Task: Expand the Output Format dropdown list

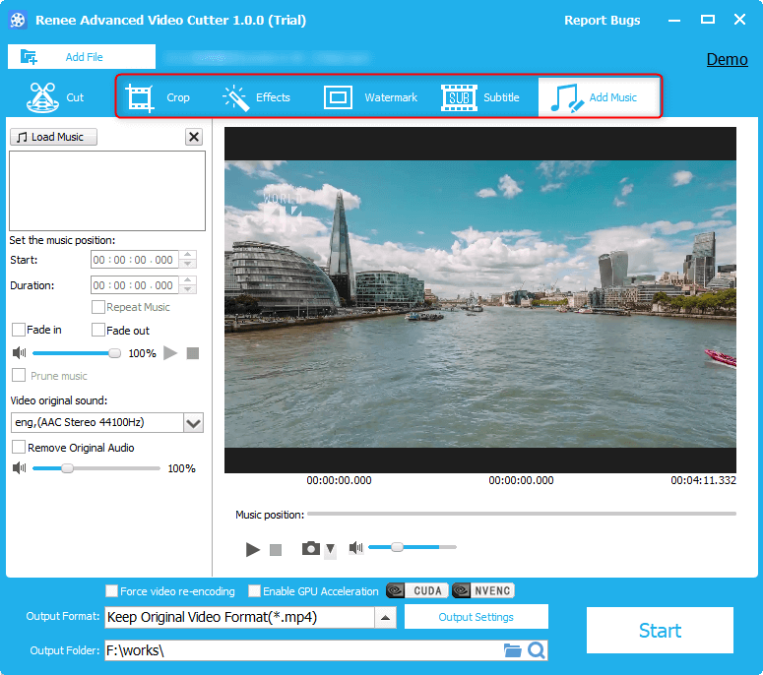Action: 386,618
